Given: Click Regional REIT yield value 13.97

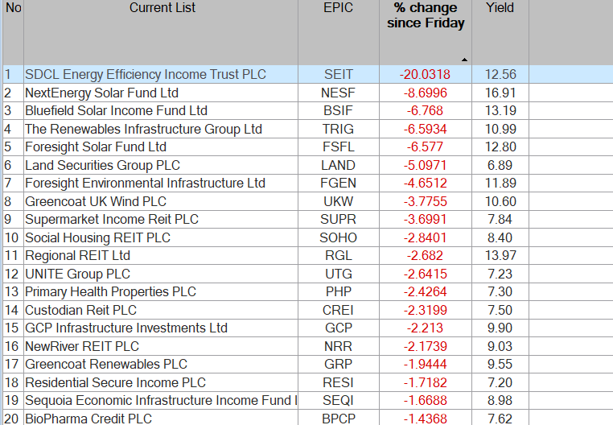Looking at the screenshot, I should coord(500,255).
